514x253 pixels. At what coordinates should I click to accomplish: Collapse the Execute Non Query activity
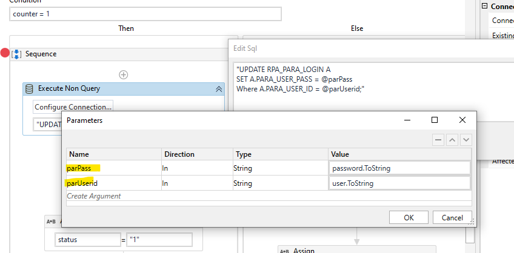pos(219,89)
